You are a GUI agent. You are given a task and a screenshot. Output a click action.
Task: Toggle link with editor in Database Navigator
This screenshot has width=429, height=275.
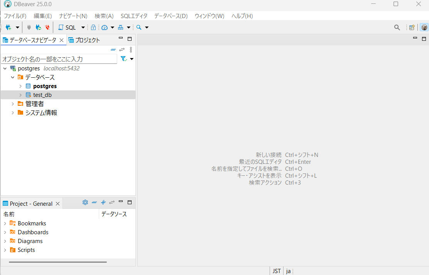click(122, 50)
